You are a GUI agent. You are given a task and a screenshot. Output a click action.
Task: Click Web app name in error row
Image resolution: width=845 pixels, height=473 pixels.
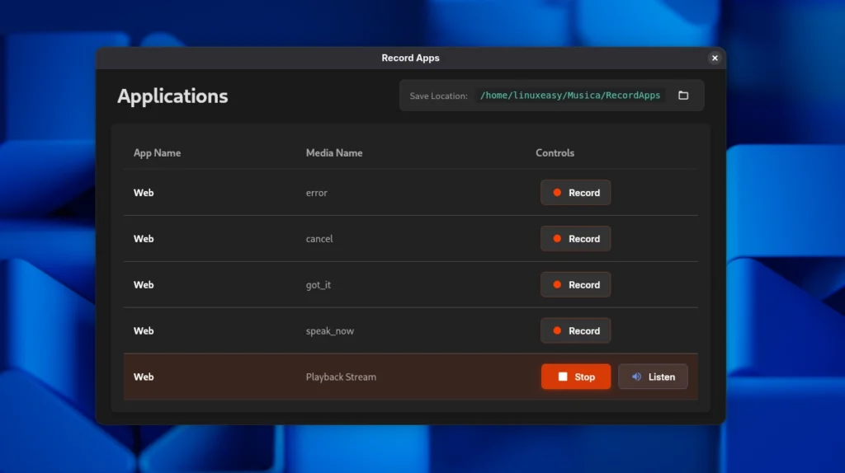[x=144, y=193]
